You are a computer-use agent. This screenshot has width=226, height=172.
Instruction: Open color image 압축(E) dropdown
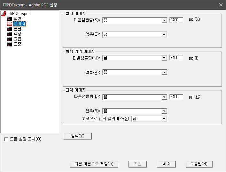point(135,35)
